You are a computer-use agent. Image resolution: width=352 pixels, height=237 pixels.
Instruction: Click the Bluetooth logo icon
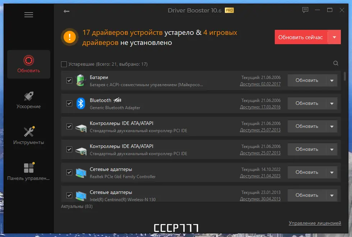pos(80,103)
